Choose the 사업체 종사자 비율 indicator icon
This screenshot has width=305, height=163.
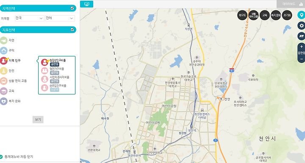[44, 79]
